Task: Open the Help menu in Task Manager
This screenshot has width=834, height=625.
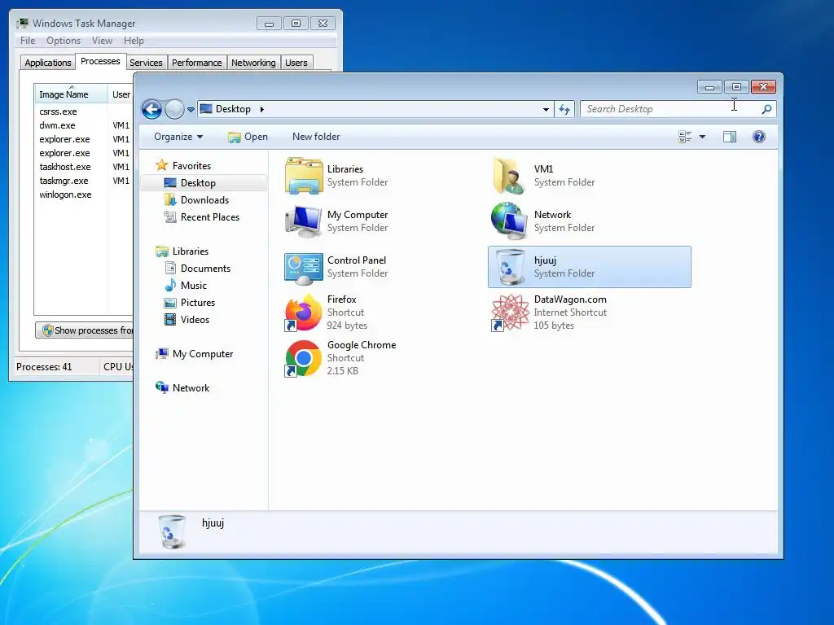Action: point(134,41)
